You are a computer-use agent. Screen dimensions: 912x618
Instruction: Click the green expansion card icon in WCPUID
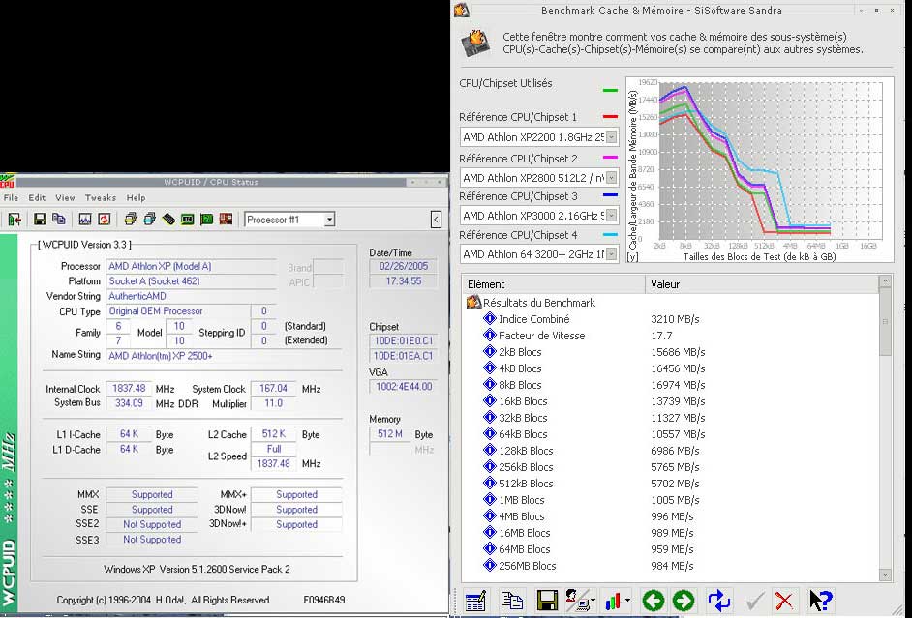(206, 219)
